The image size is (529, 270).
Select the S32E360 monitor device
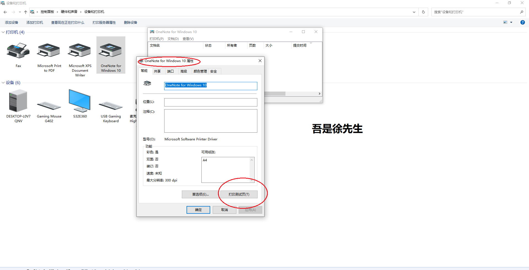(x=80, y=101)
